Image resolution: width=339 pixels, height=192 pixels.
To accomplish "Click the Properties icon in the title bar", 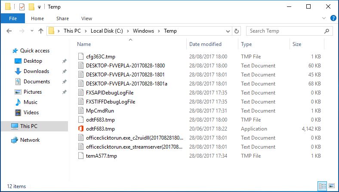I will point(22,7).
